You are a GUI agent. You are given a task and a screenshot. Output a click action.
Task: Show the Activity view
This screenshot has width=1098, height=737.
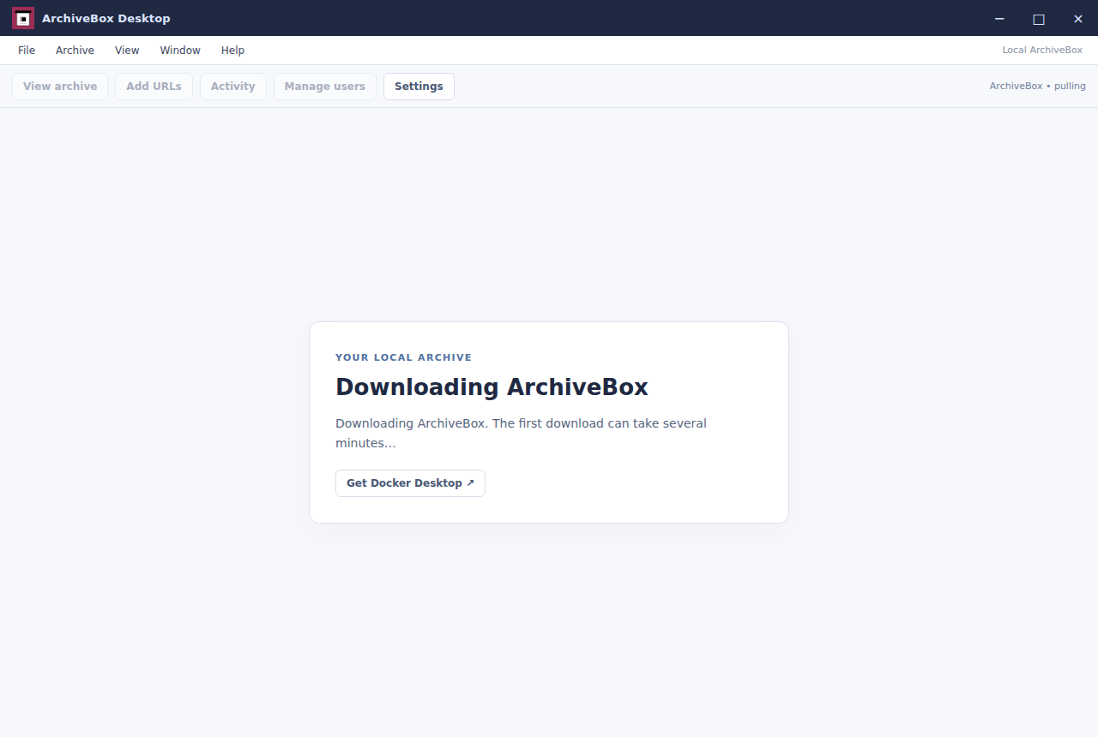(233, 87)
